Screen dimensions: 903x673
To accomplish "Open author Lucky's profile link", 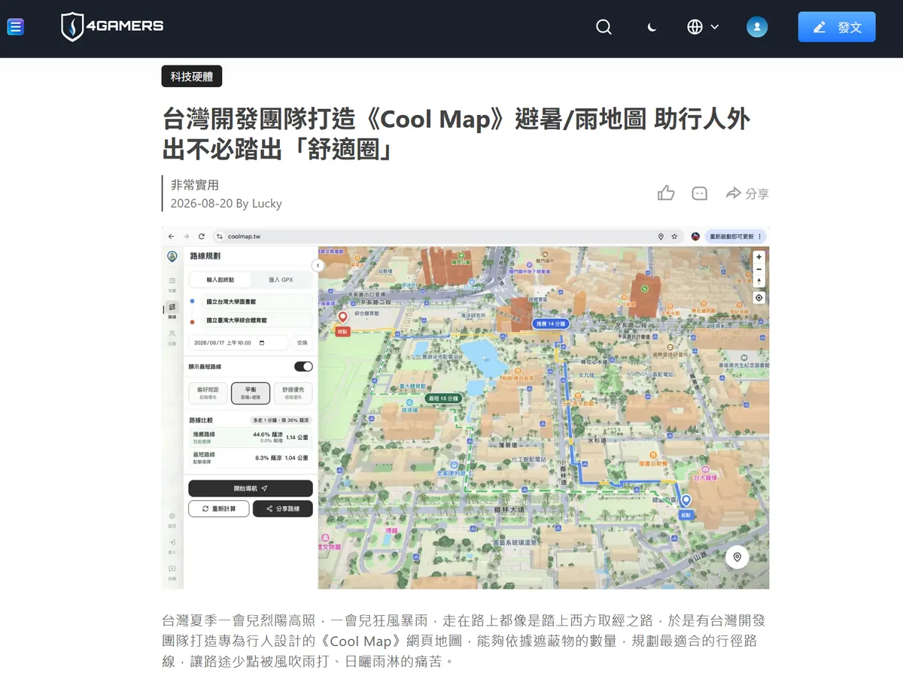I will (x=267, y=203).
